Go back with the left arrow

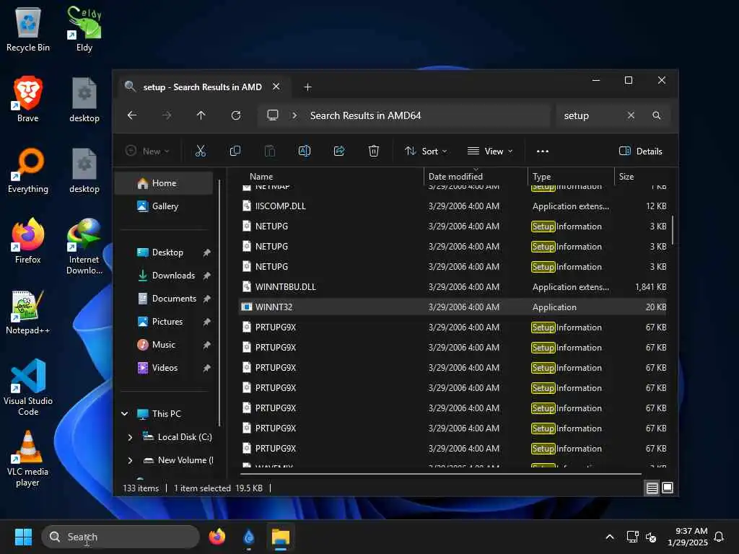click(132, 115)
